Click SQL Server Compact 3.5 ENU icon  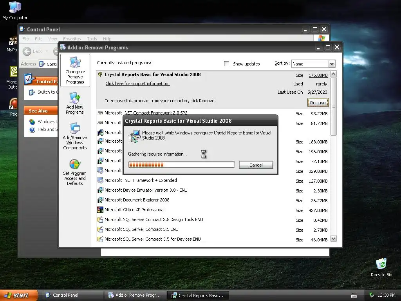click(x=100, y=230)
